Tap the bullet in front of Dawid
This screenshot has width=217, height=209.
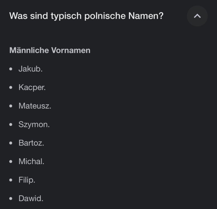pos(11,199)
